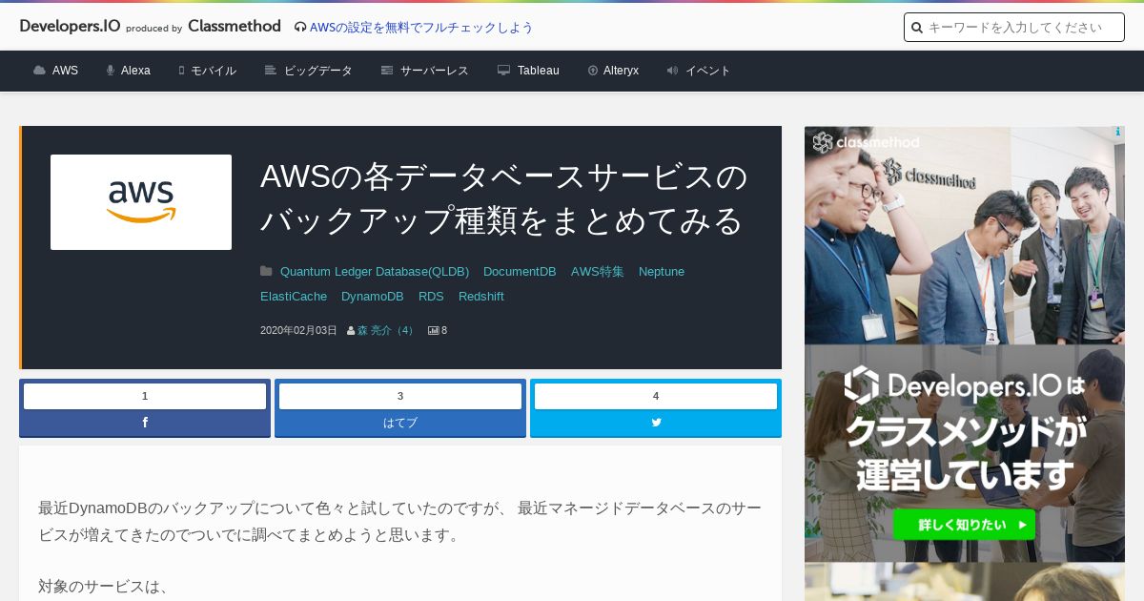
Task: Open author 森 亮介 profile link
Action: tap(386, 330)
